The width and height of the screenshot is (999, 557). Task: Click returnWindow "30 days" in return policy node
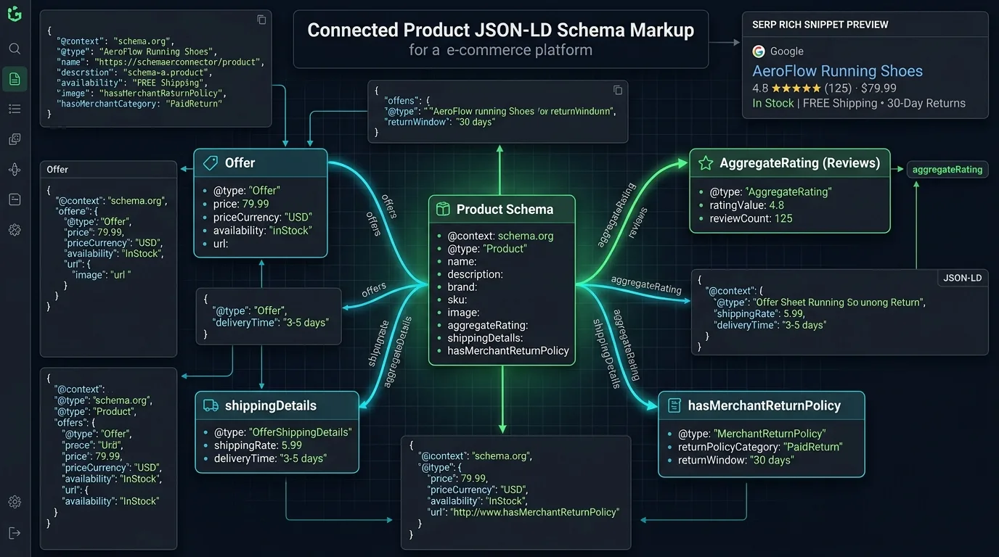click(736, 460)
